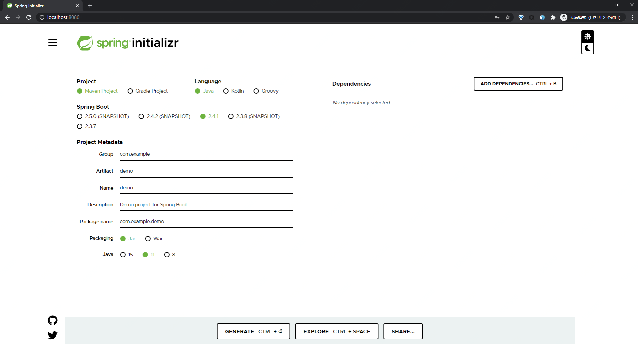Choose War packaging
Screen dimensions: 638x344
tap(154, 239)
